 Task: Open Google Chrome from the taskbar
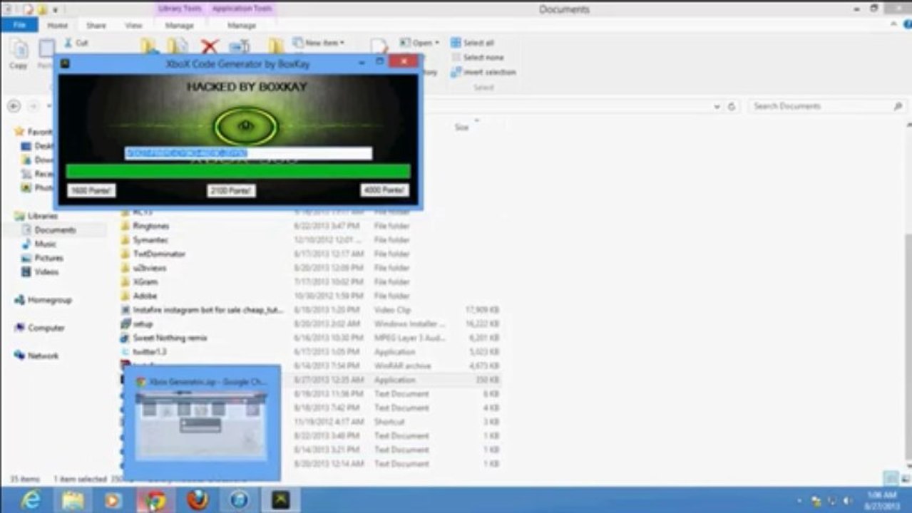tap(155, 501)
